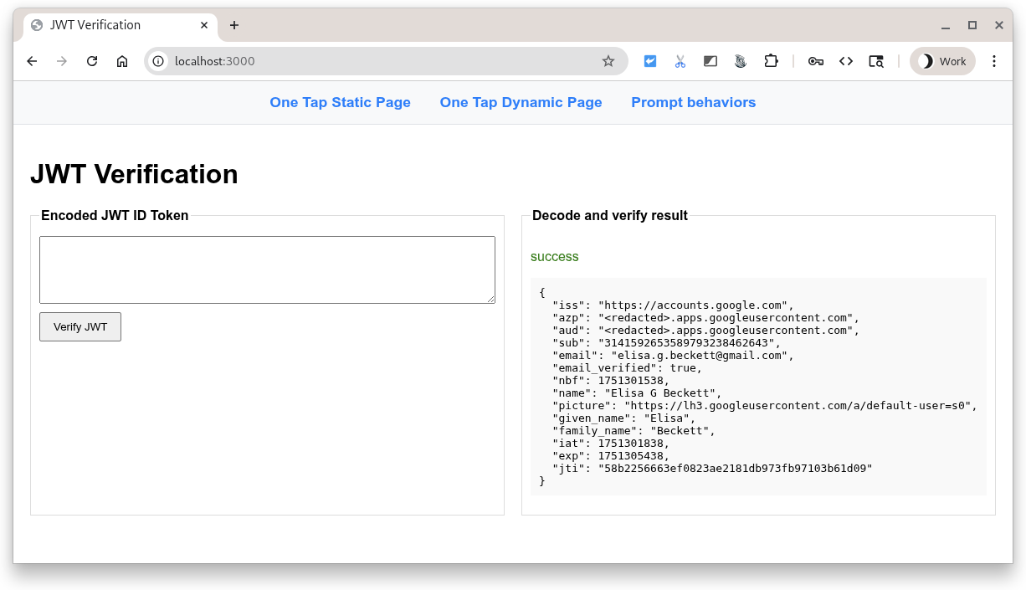Click the back navigation arrow
The height and width of the screenshot is (590, 1026).
(x=32, y=61)
